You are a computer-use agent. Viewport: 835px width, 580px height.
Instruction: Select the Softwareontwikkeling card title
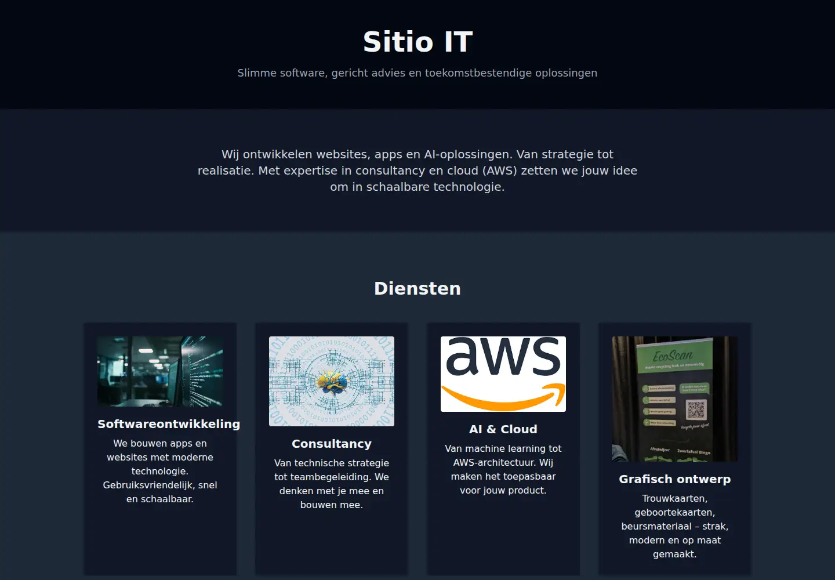click(169, 424)
